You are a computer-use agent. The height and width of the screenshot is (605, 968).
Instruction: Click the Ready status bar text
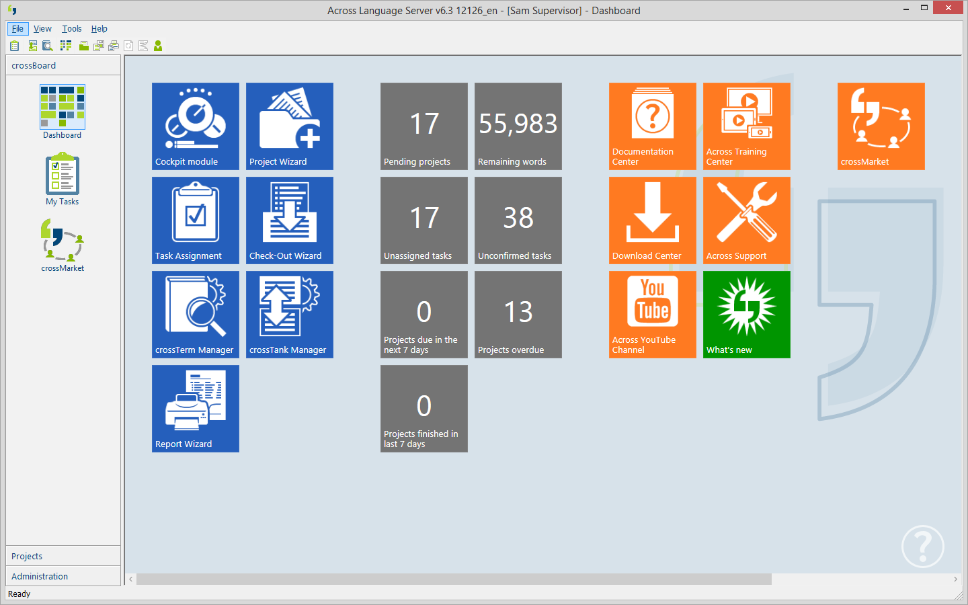pos(19,594)
